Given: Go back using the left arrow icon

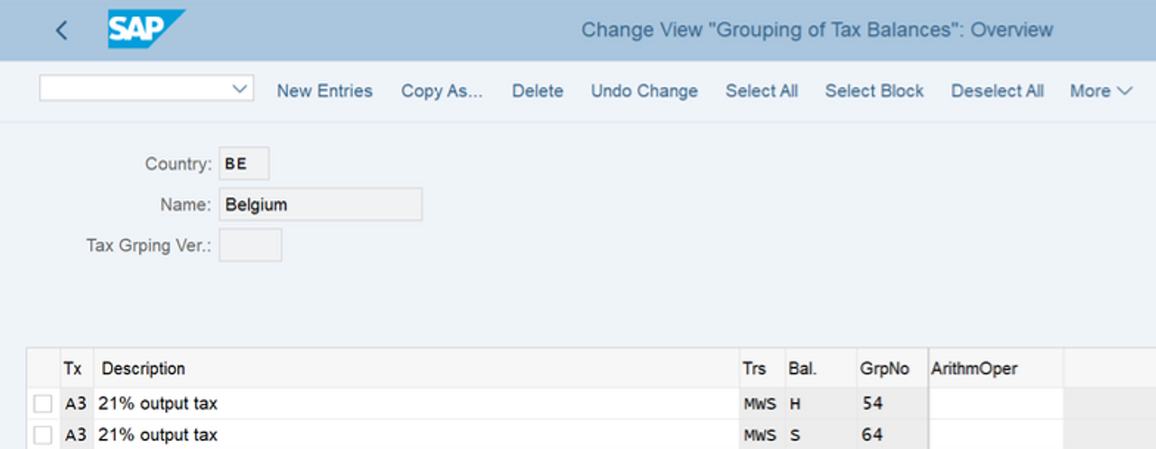Looking at the screenshot, I should click(61, 30).
